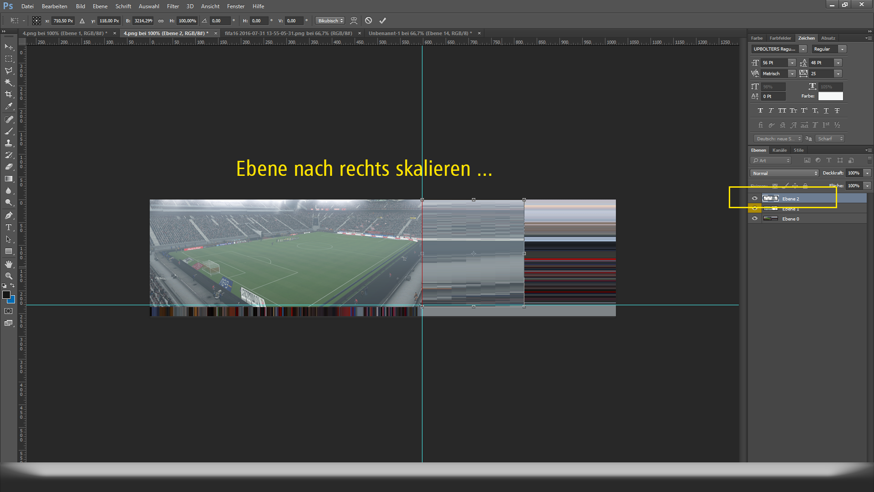The width and height of the screenshot is (874, 492).
Task: Reset default foreground and background colors
Action: coord(4,286)
